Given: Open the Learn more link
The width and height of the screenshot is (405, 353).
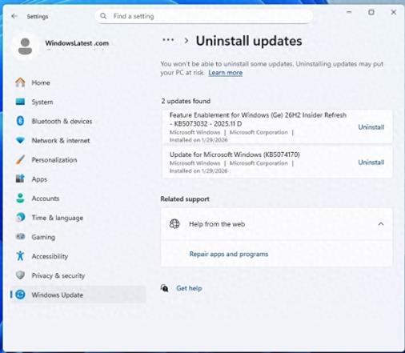Looking at the screenshot, I should tap(226, 73).
